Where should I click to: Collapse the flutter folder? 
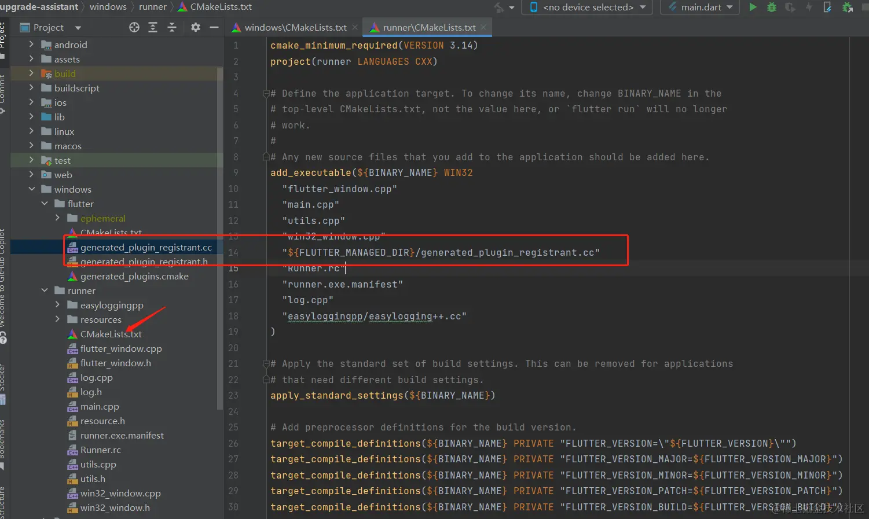click(x=45, y=204)
